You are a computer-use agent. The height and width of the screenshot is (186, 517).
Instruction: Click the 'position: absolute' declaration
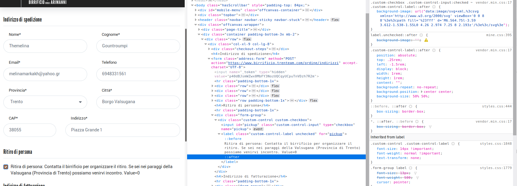click(397, 56)
